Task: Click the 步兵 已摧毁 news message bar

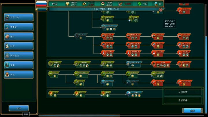Action: [x=105, y=9]
